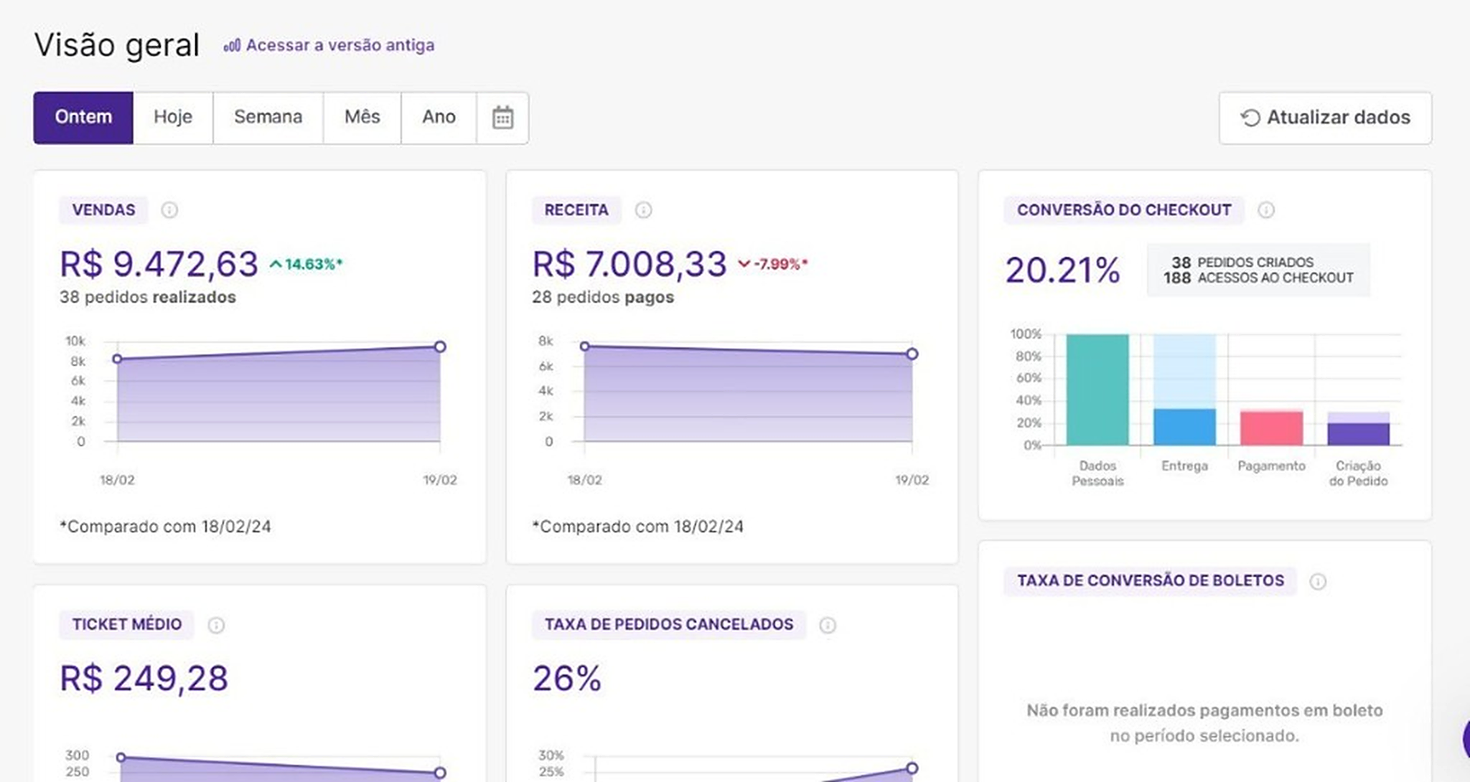
Task: Click the 20.21% conversion value
Action: pos(1062,270)
